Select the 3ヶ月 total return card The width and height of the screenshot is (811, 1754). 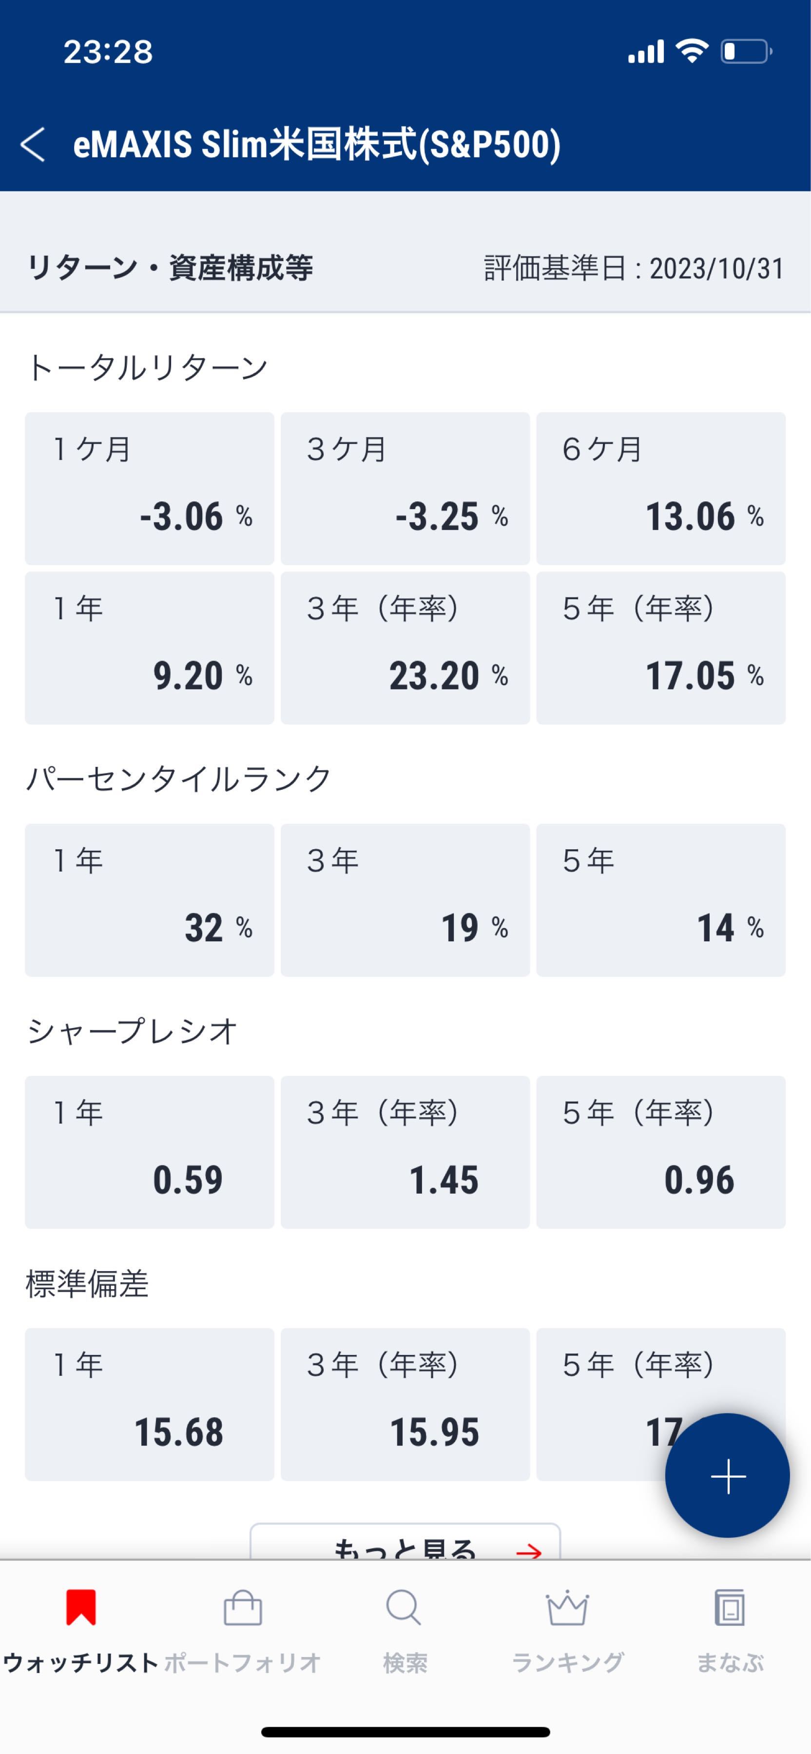(x=405, y=488)
